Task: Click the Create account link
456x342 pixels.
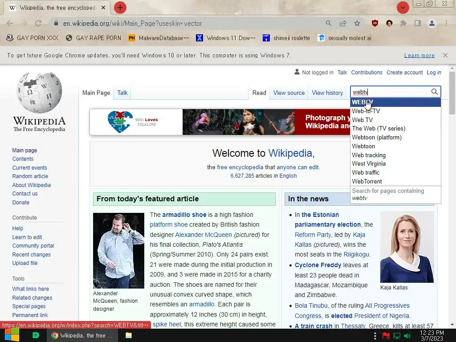Action: 404,73
